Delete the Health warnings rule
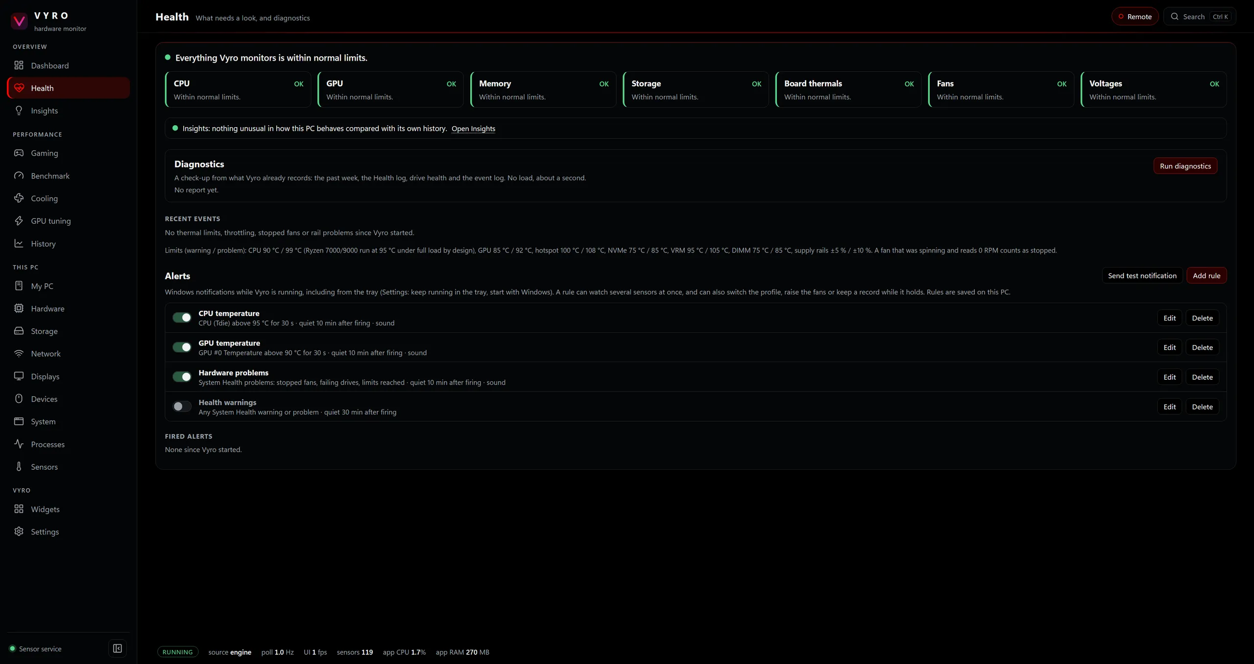 pos(1203,407)
